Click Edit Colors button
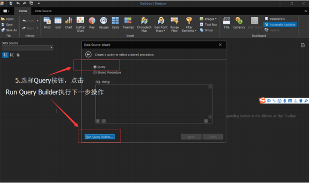Screen dimensions: 310x183 (x=255, y=23)
